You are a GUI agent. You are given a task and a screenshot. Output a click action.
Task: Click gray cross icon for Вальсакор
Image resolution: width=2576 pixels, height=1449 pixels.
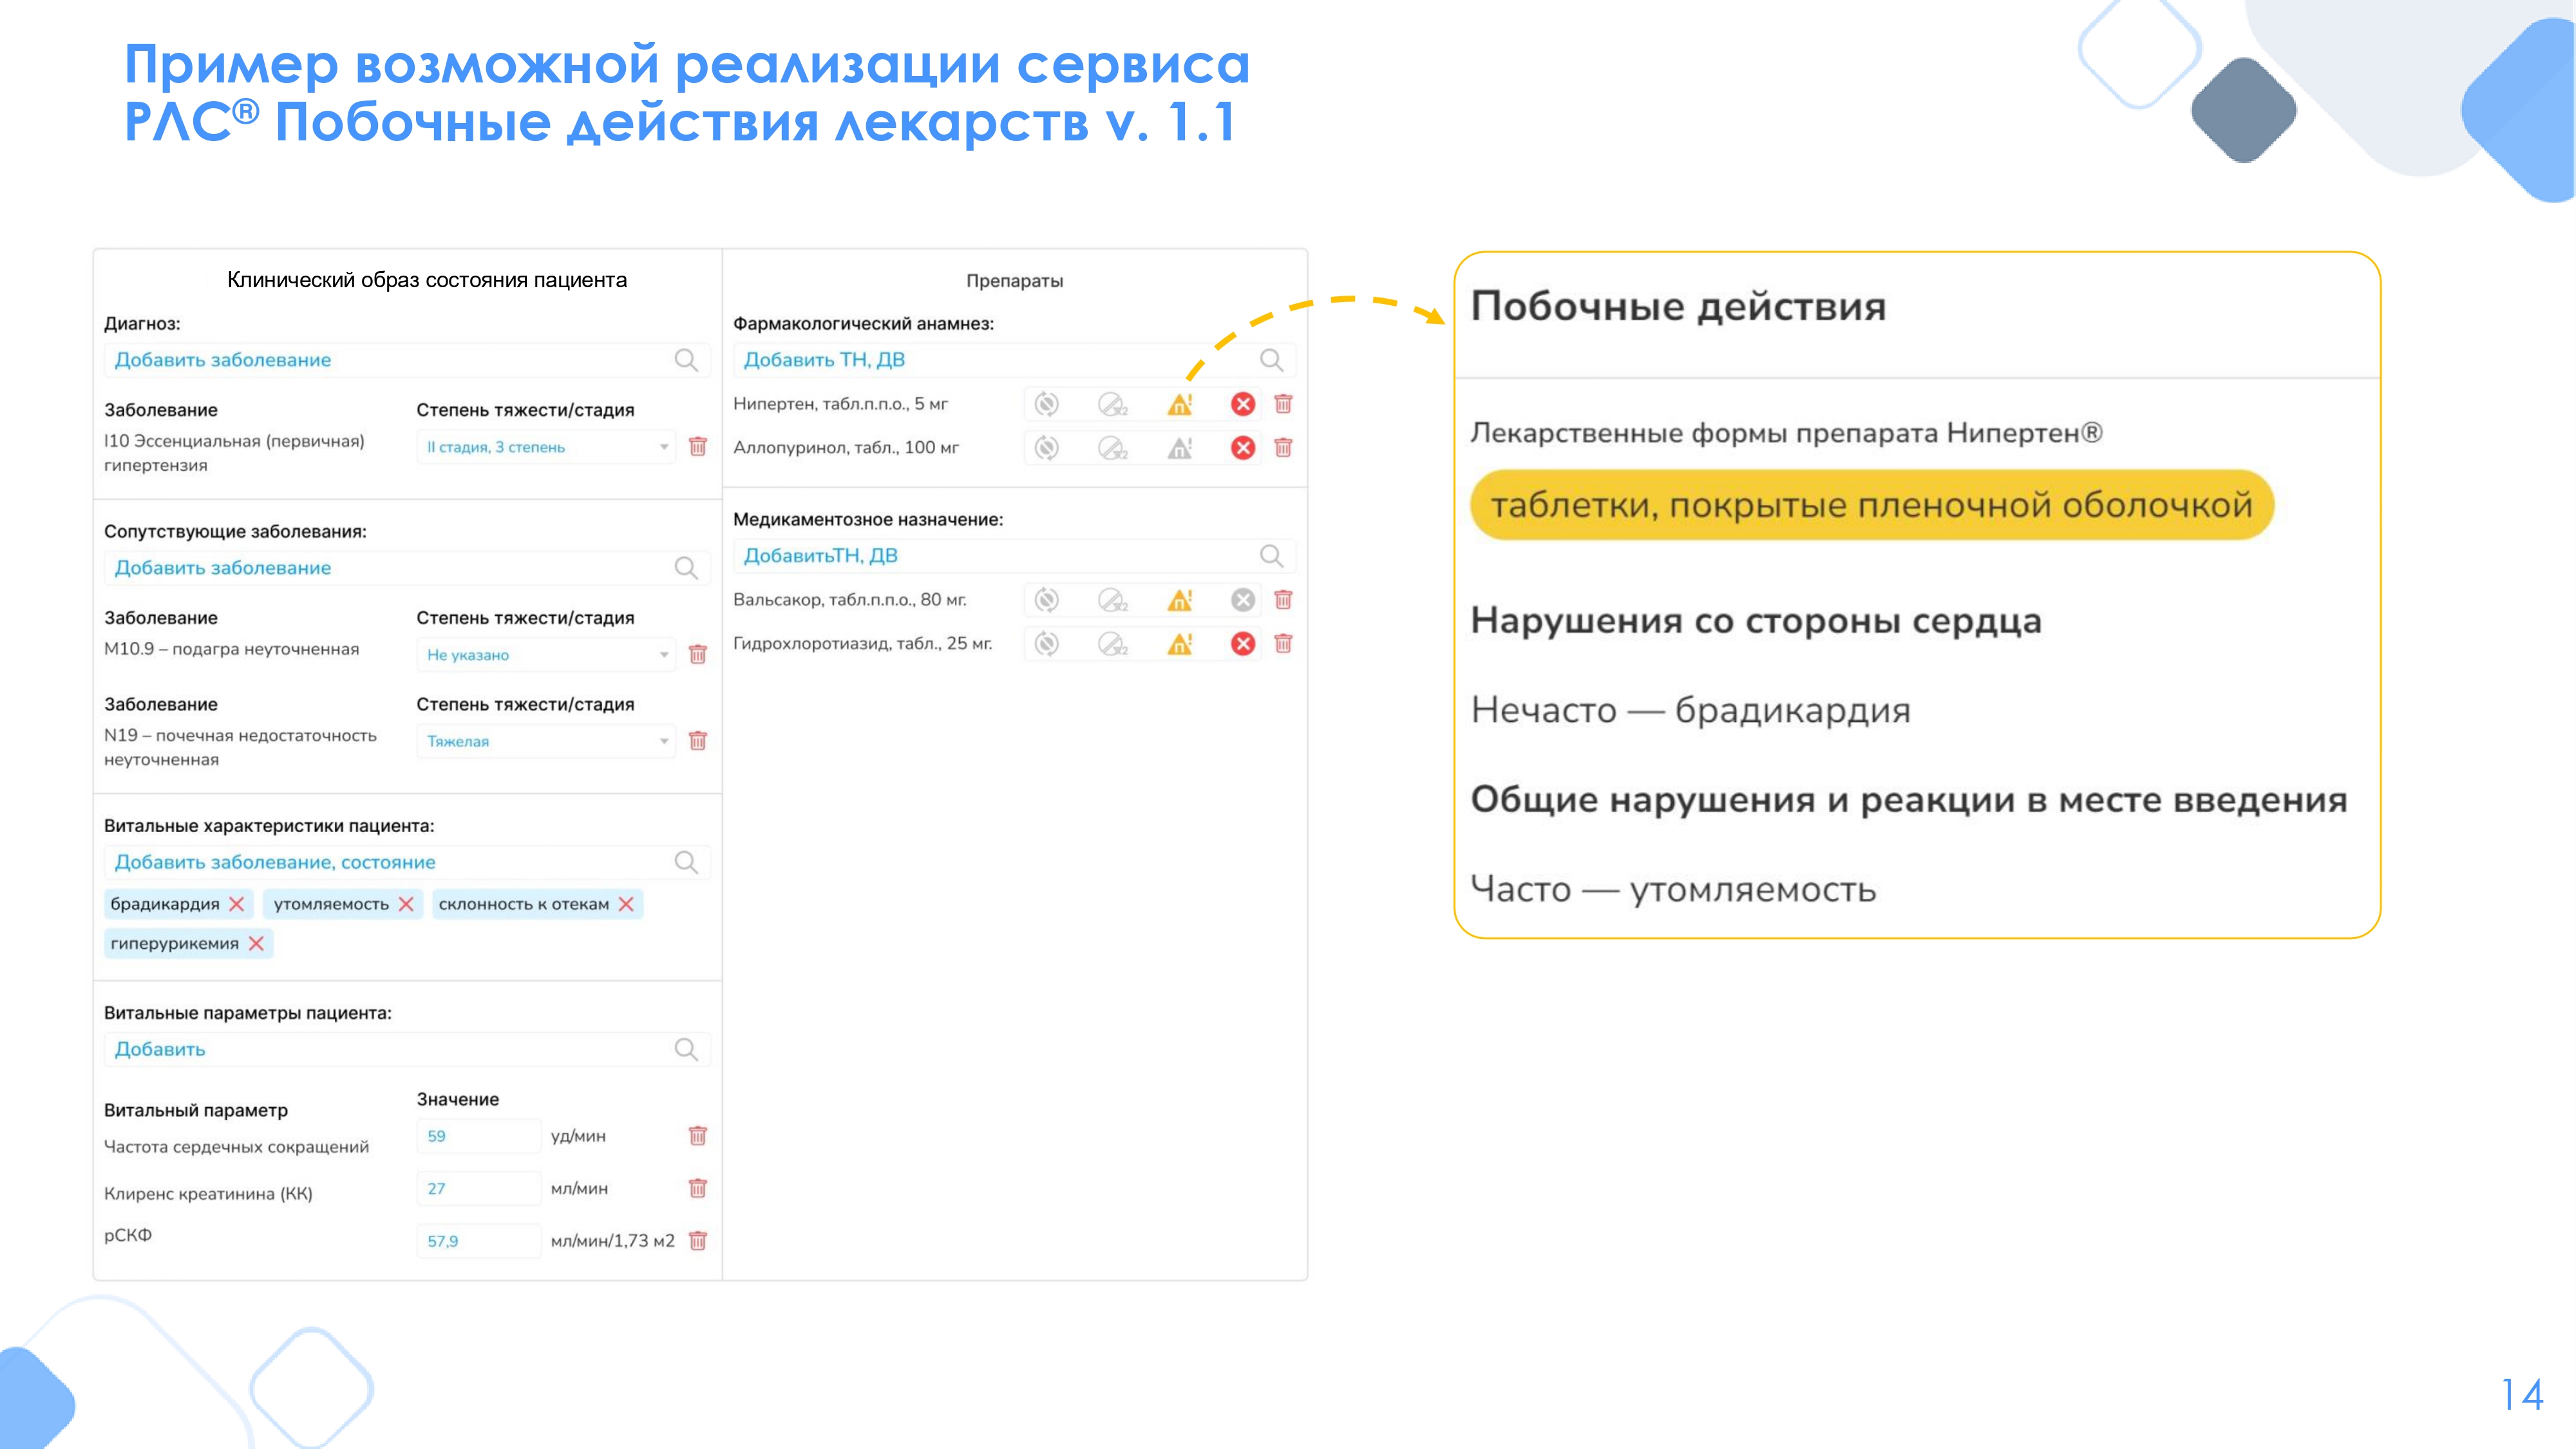pos(1243,600)
